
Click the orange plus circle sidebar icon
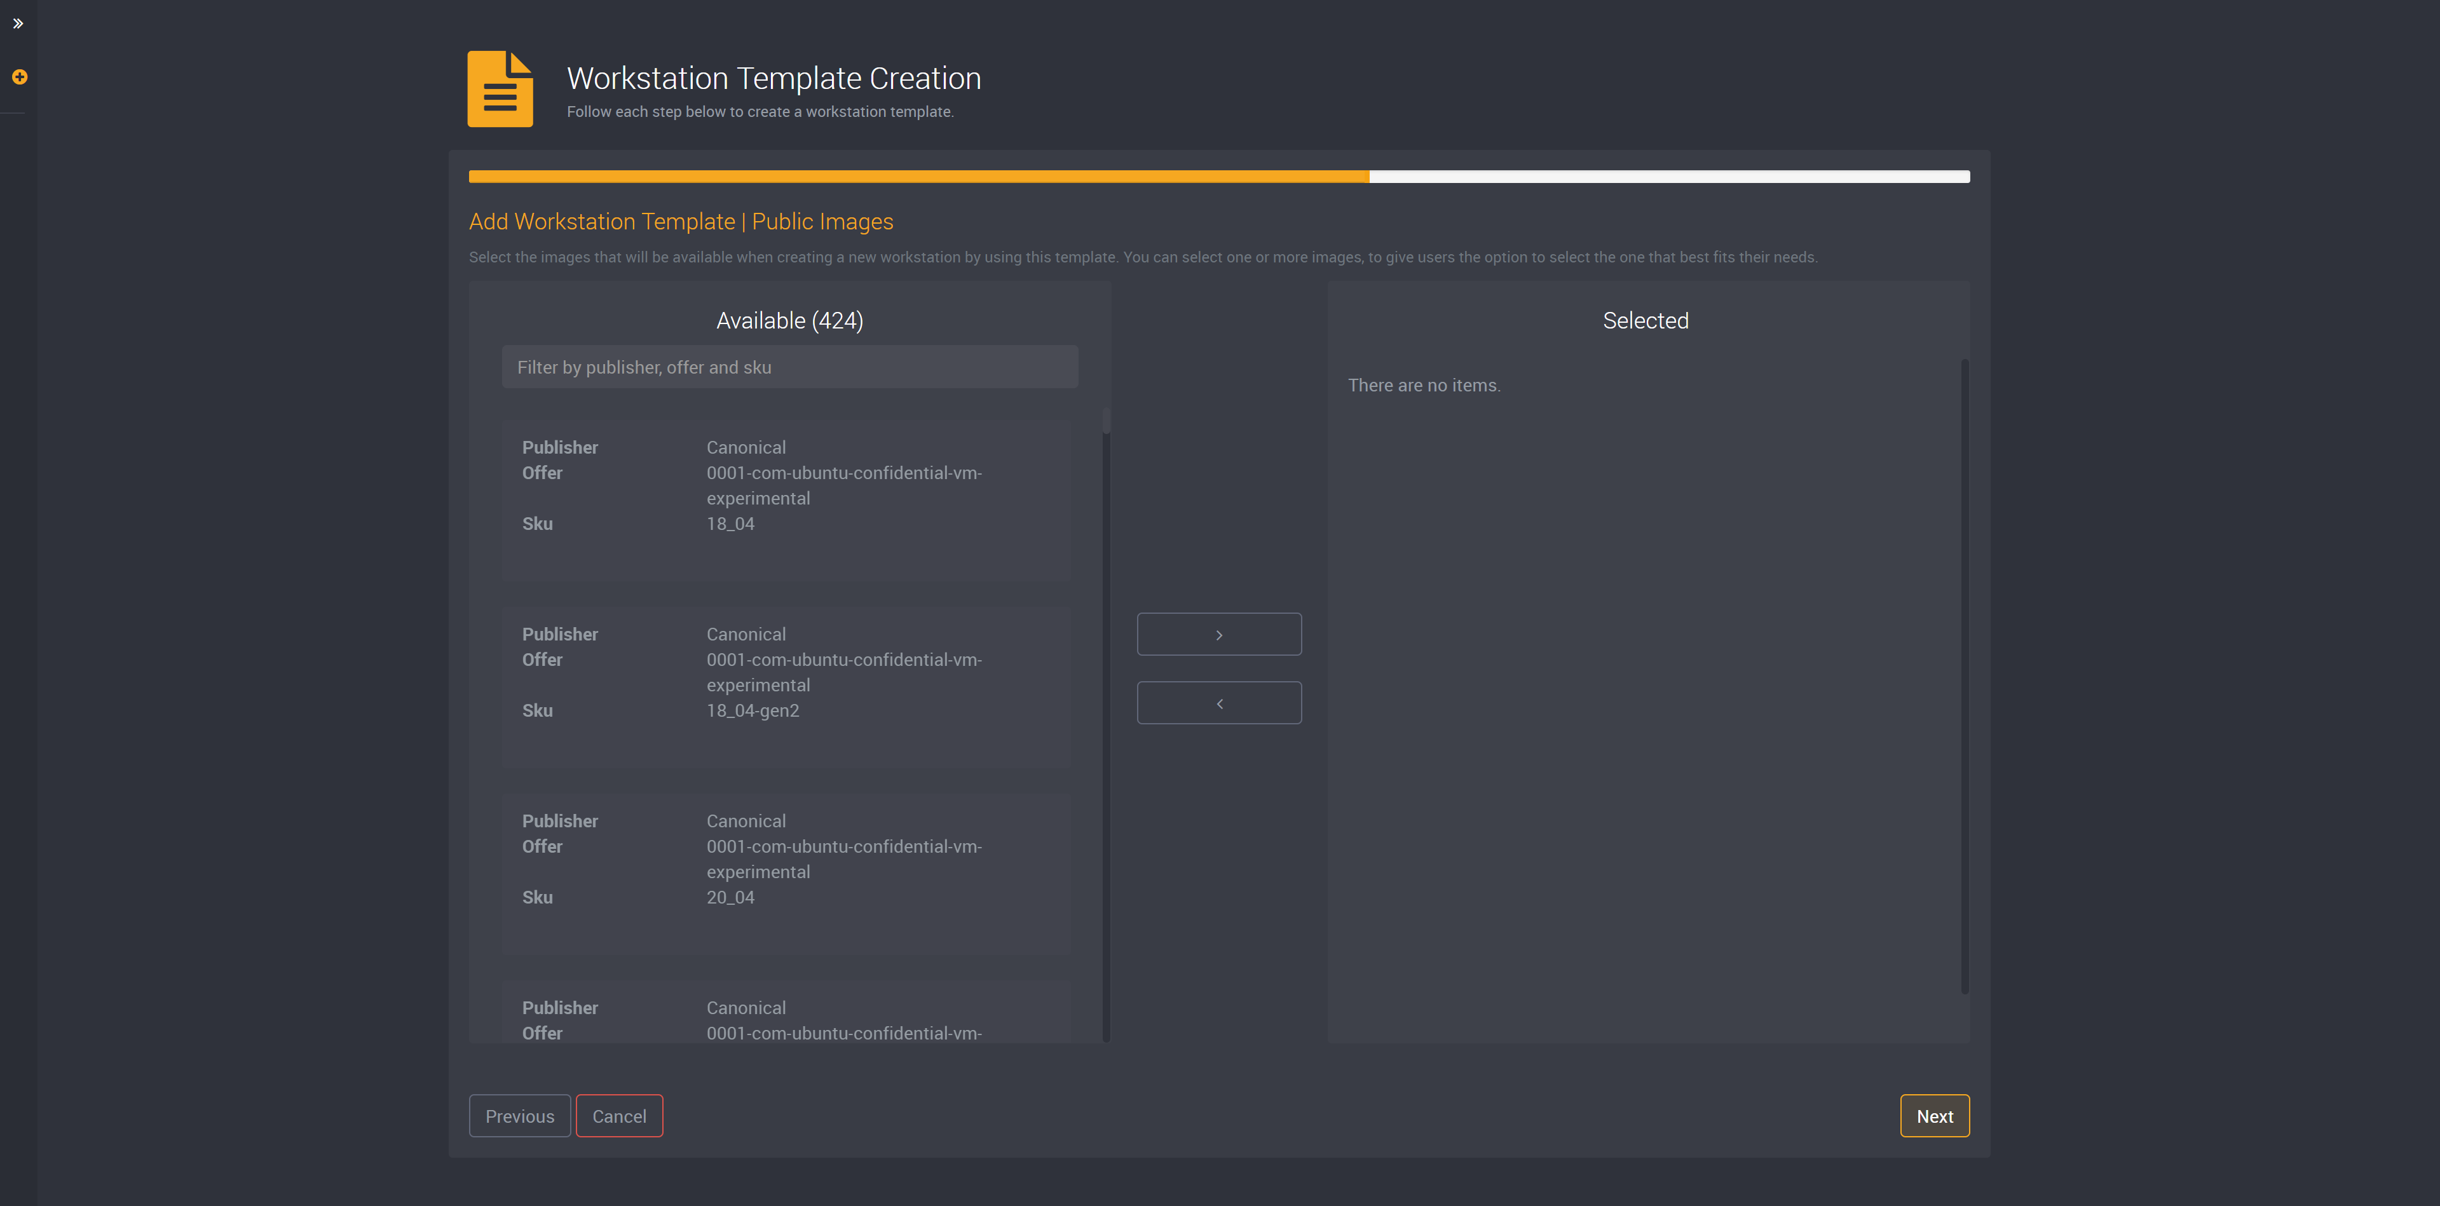(x=19, y=77)
